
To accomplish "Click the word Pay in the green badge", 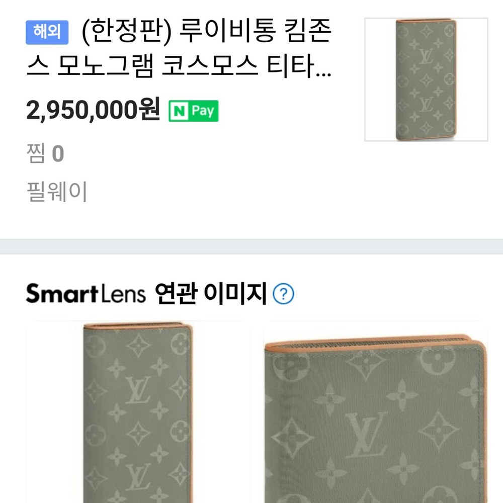I will (203, 111).
